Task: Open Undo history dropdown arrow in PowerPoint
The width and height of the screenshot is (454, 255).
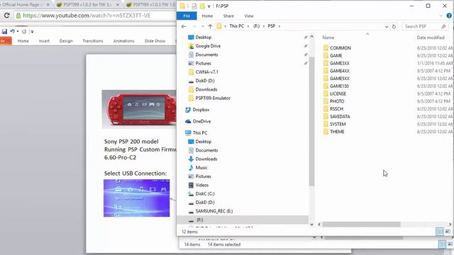Action: coord(18,31)
